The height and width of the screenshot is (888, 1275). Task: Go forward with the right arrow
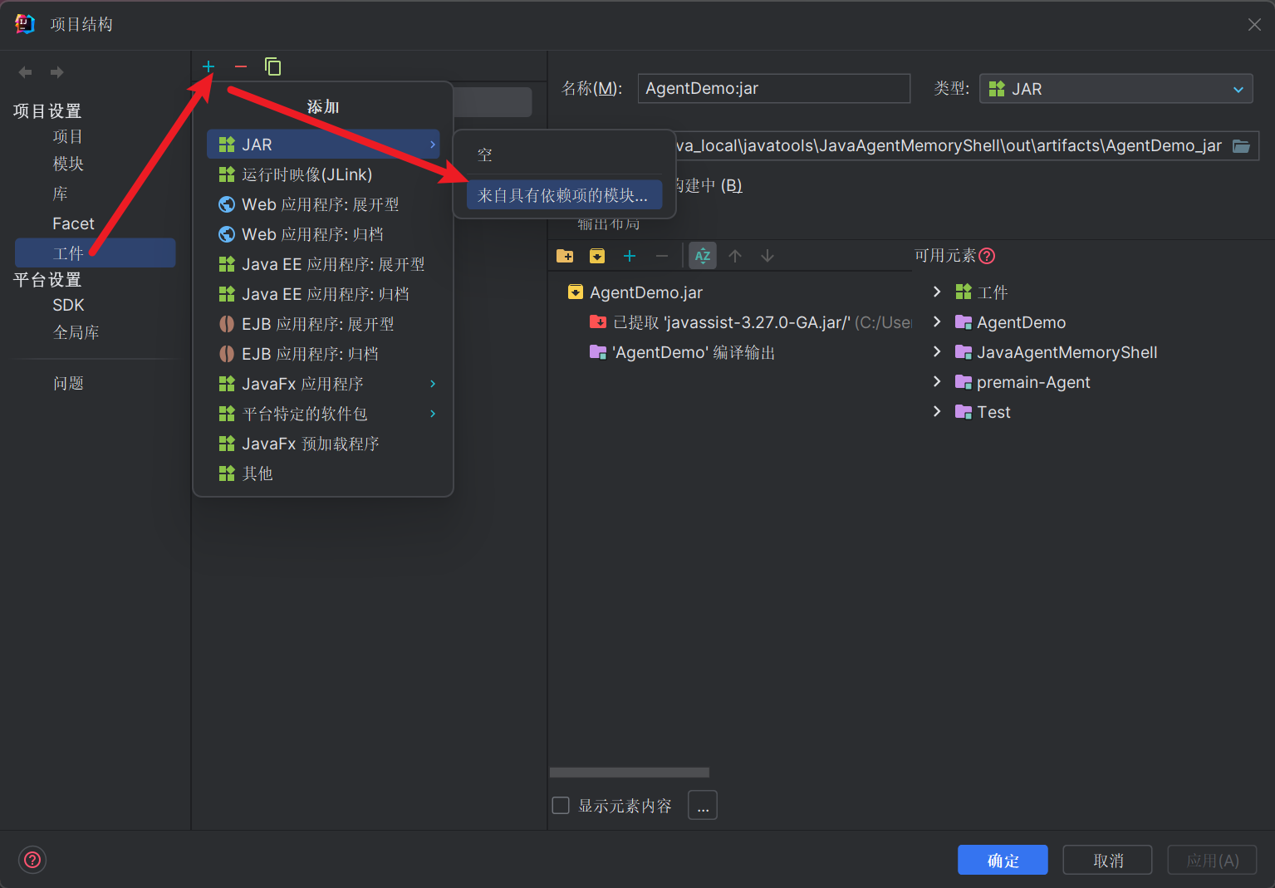pos(56,72)
